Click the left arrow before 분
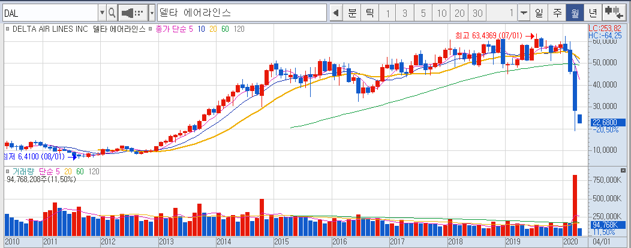The image size is (631, 248). coord(336,13)
